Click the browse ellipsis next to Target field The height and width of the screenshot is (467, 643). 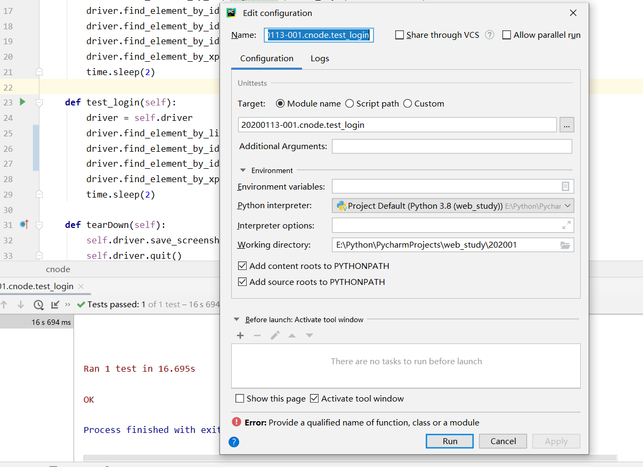click(566, 124)
